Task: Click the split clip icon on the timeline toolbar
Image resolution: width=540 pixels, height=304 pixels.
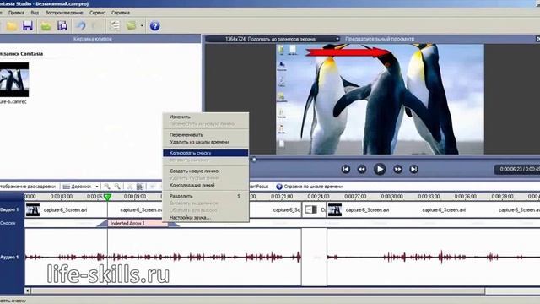Action: (x=140, y=187)
